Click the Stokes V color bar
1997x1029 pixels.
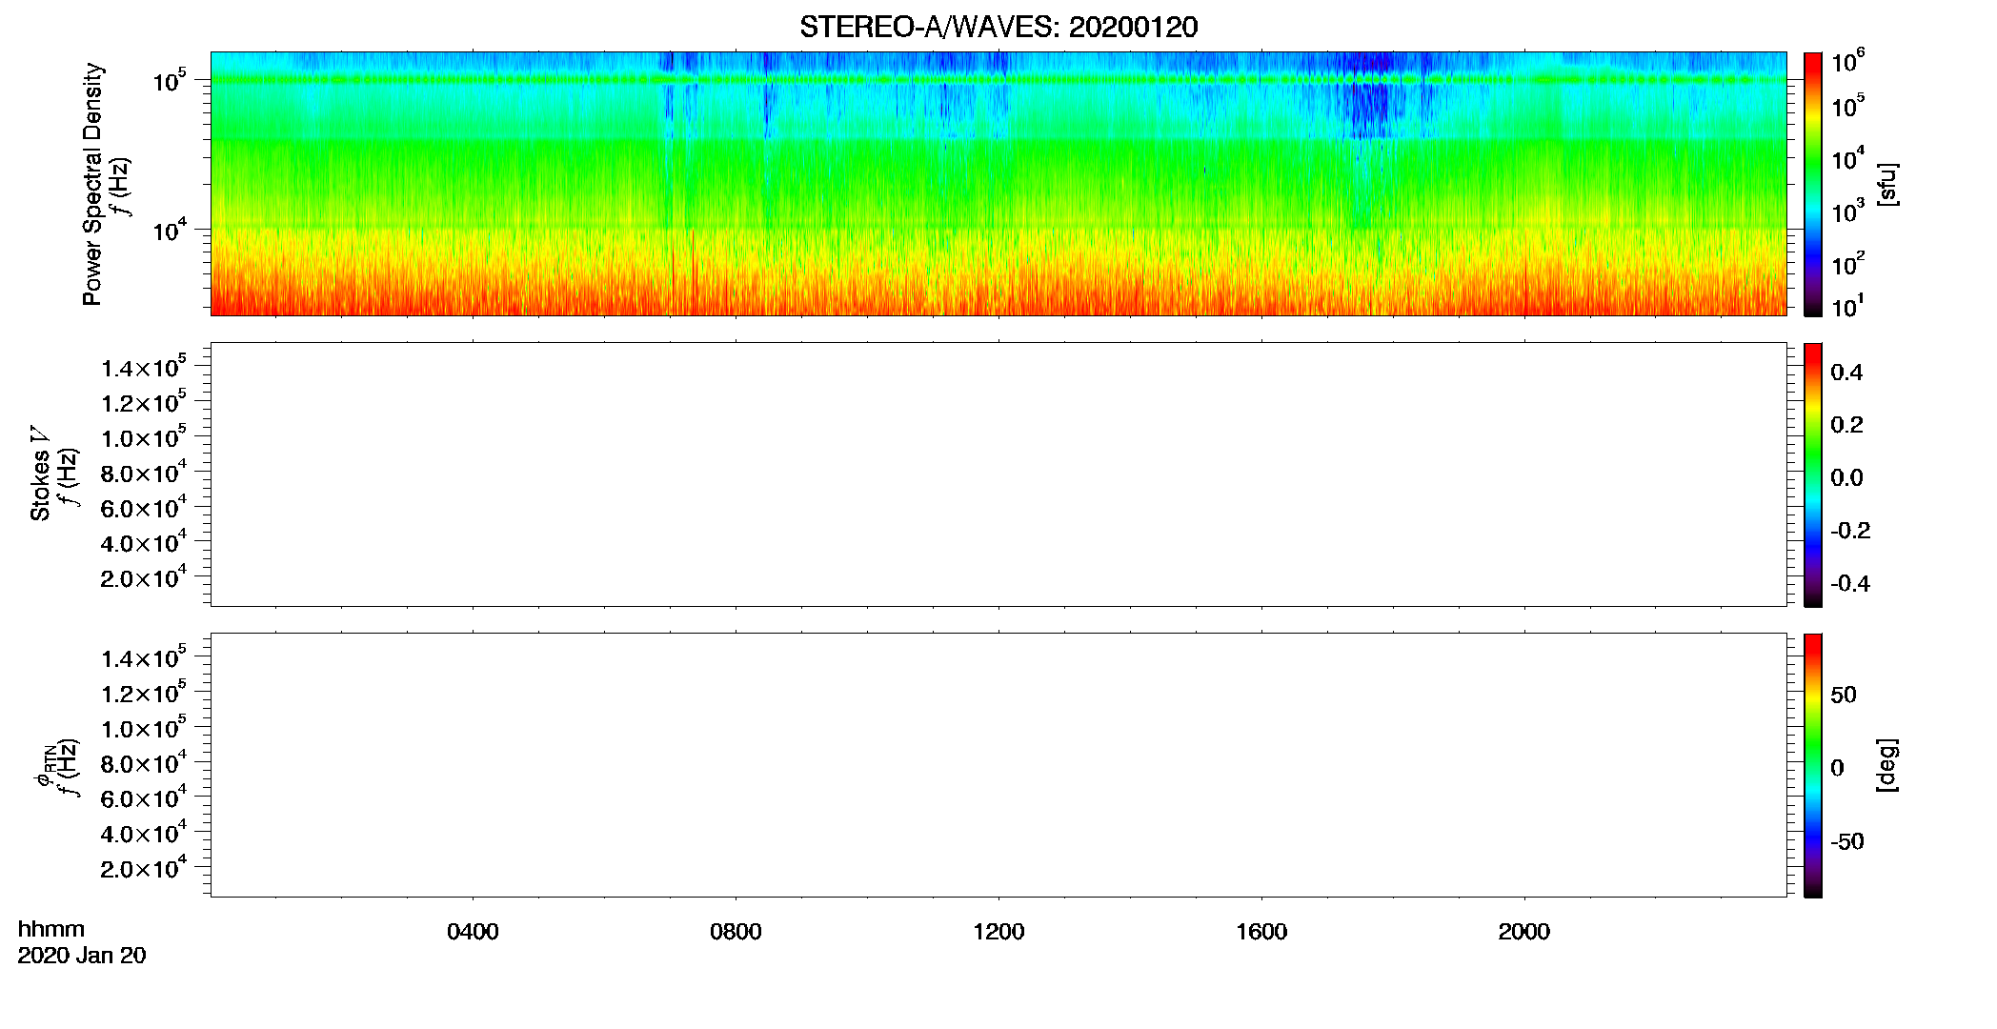(x=1812, y=474)
